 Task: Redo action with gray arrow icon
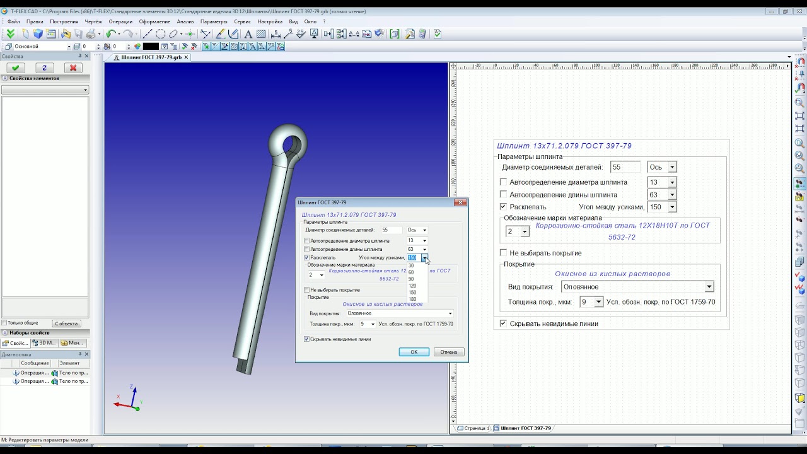[x=128, y=34]
